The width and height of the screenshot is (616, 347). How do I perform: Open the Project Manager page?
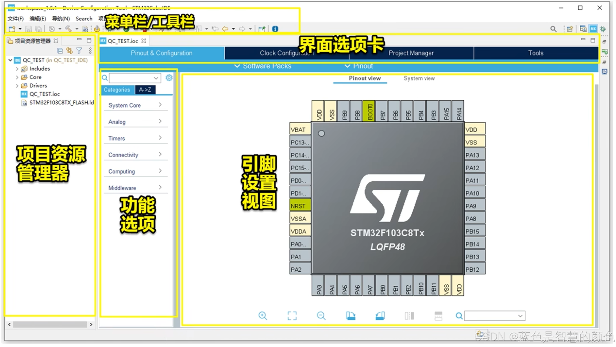click(x=411, y=53)
